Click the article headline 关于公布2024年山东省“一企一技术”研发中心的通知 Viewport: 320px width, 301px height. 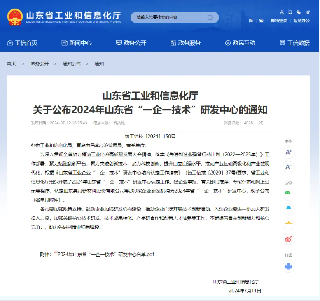click(150, 110)
